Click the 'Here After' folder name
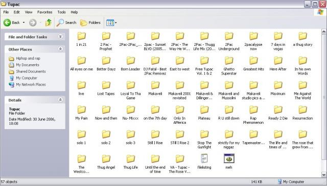This screenshot has width=327, height=186. (278, 69)
